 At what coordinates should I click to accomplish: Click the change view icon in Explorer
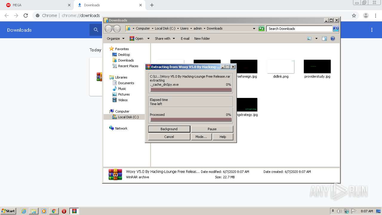[x=309, y=39]
